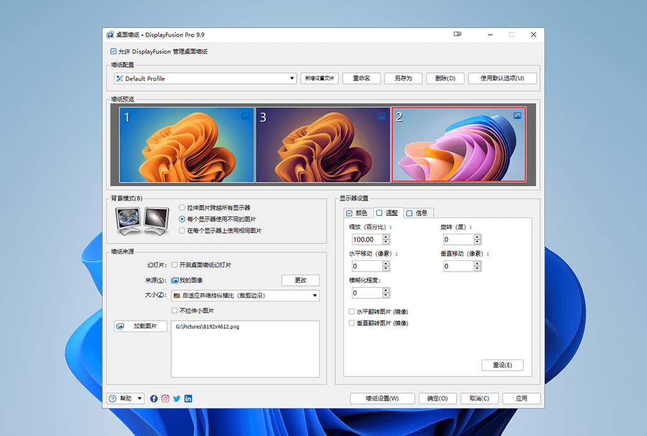Viewport: 647px width, 436px height.
Task: Open 墙纸设置(W) wallpaper settings
Action: [382, 399]
